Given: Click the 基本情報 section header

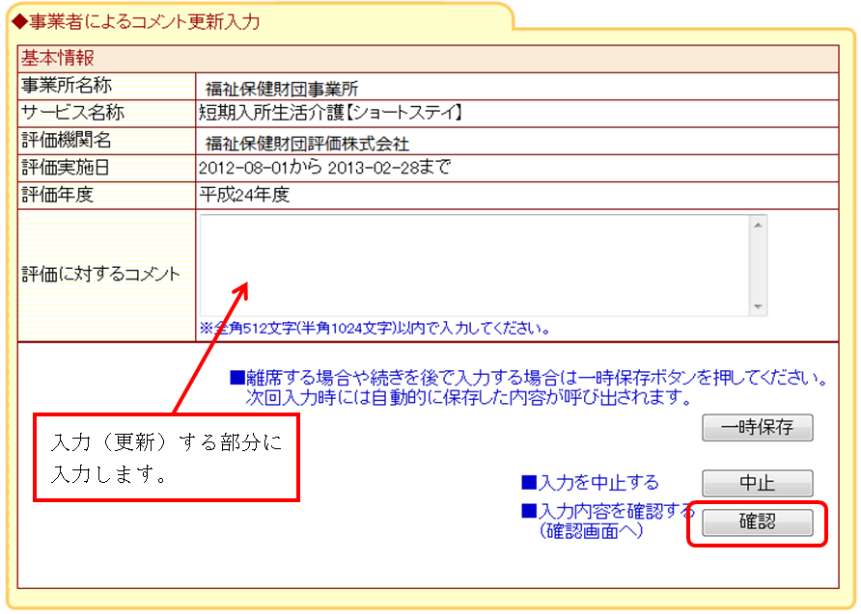Looking at the screenshot, I should pos(428,58).
